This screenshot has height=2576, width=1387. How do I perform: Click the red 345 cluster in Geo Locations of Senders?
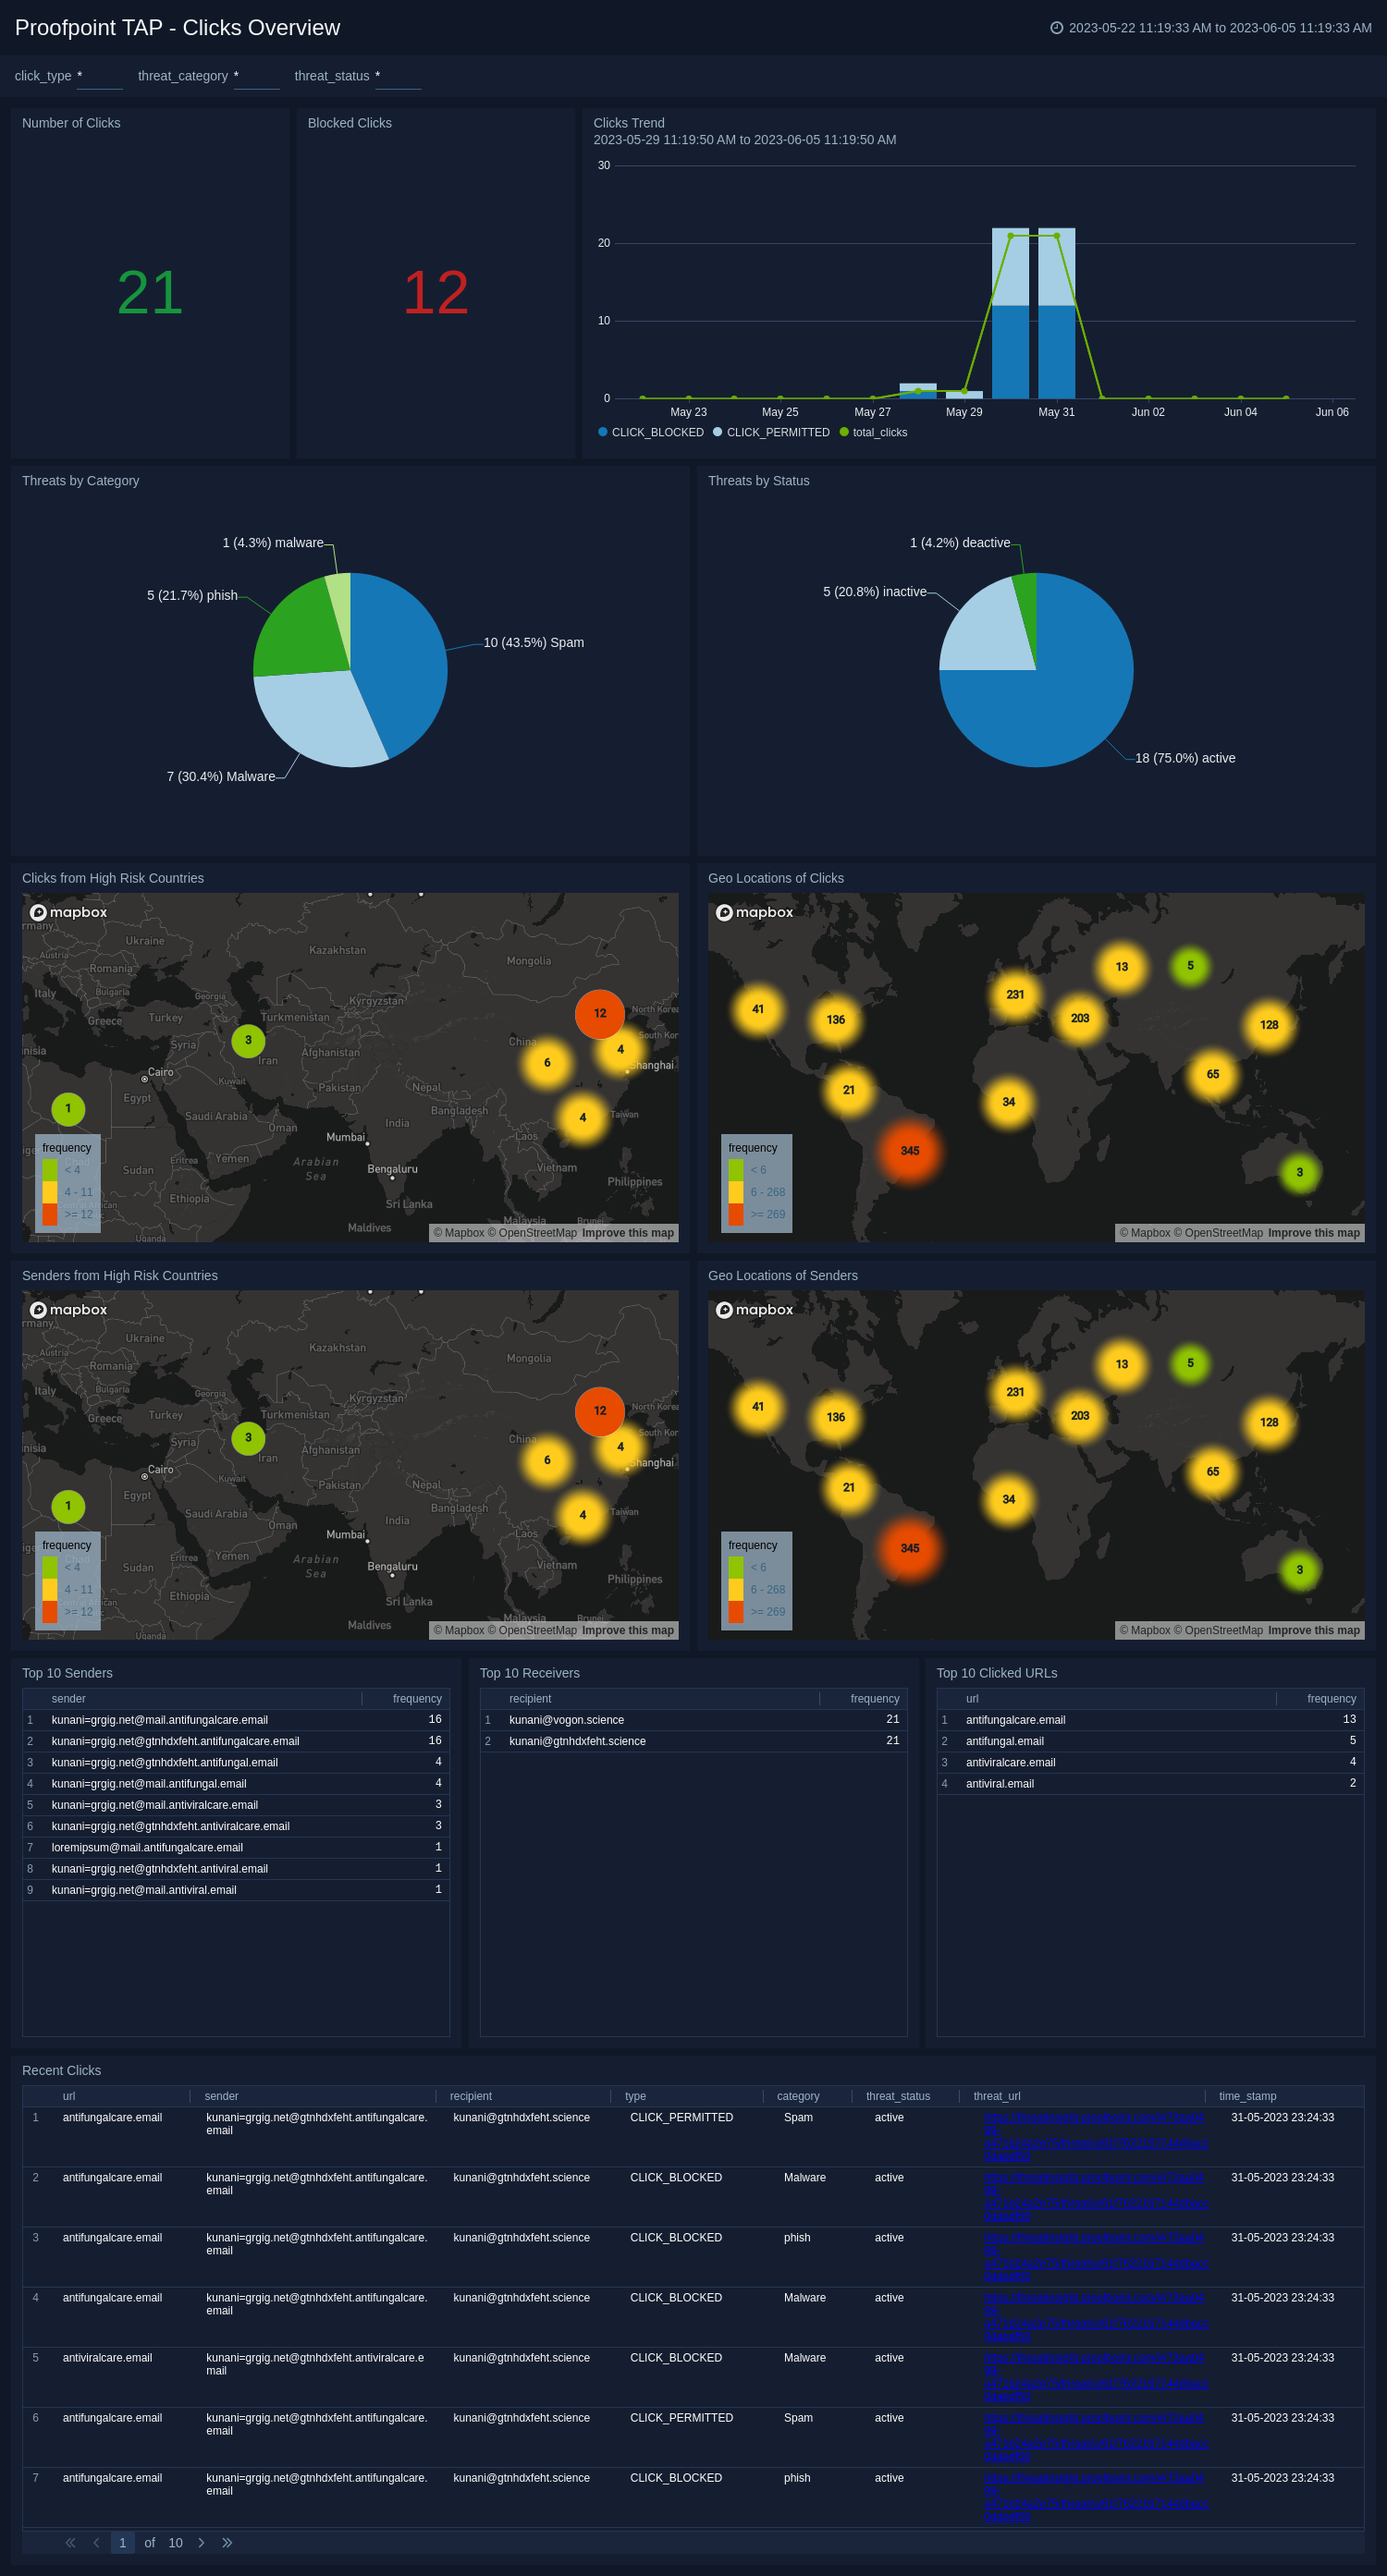909,1547
